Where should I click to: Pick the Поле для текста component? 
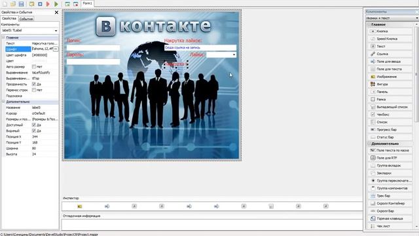tap(390, 69)
